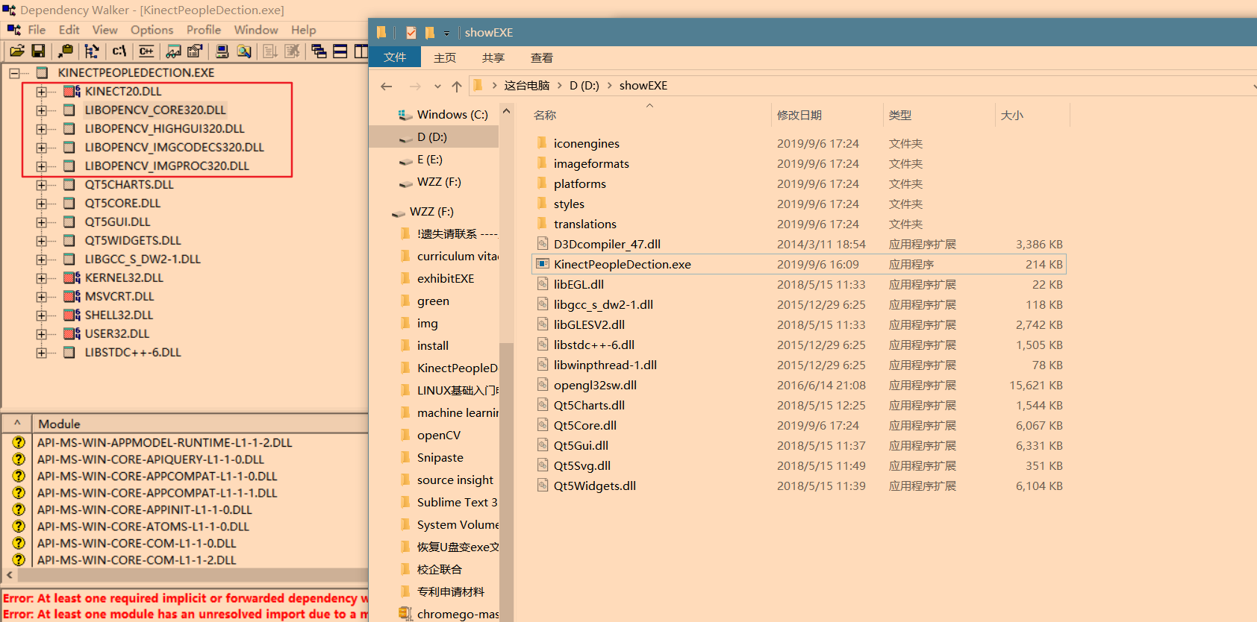Click the MSVCRT.DLL module icon
This screenshot has height=622, width=1257.
coord(72,296)
